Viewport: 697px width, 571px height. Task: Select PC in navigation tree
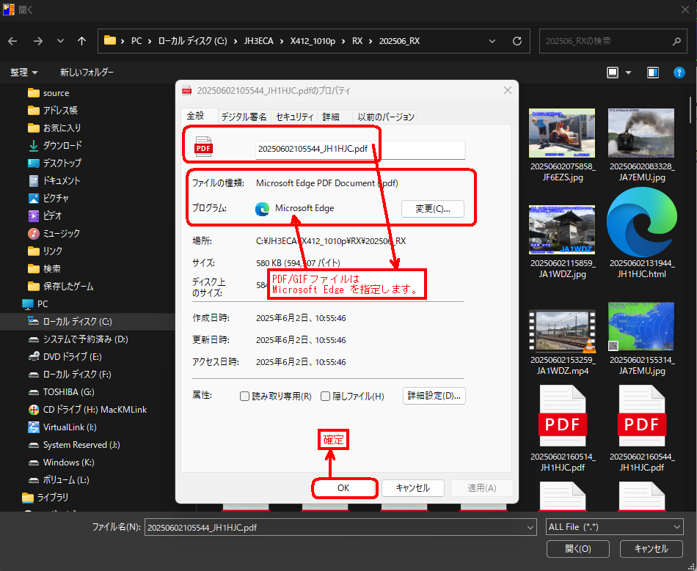pyautogui.click(x=35, y=304)
